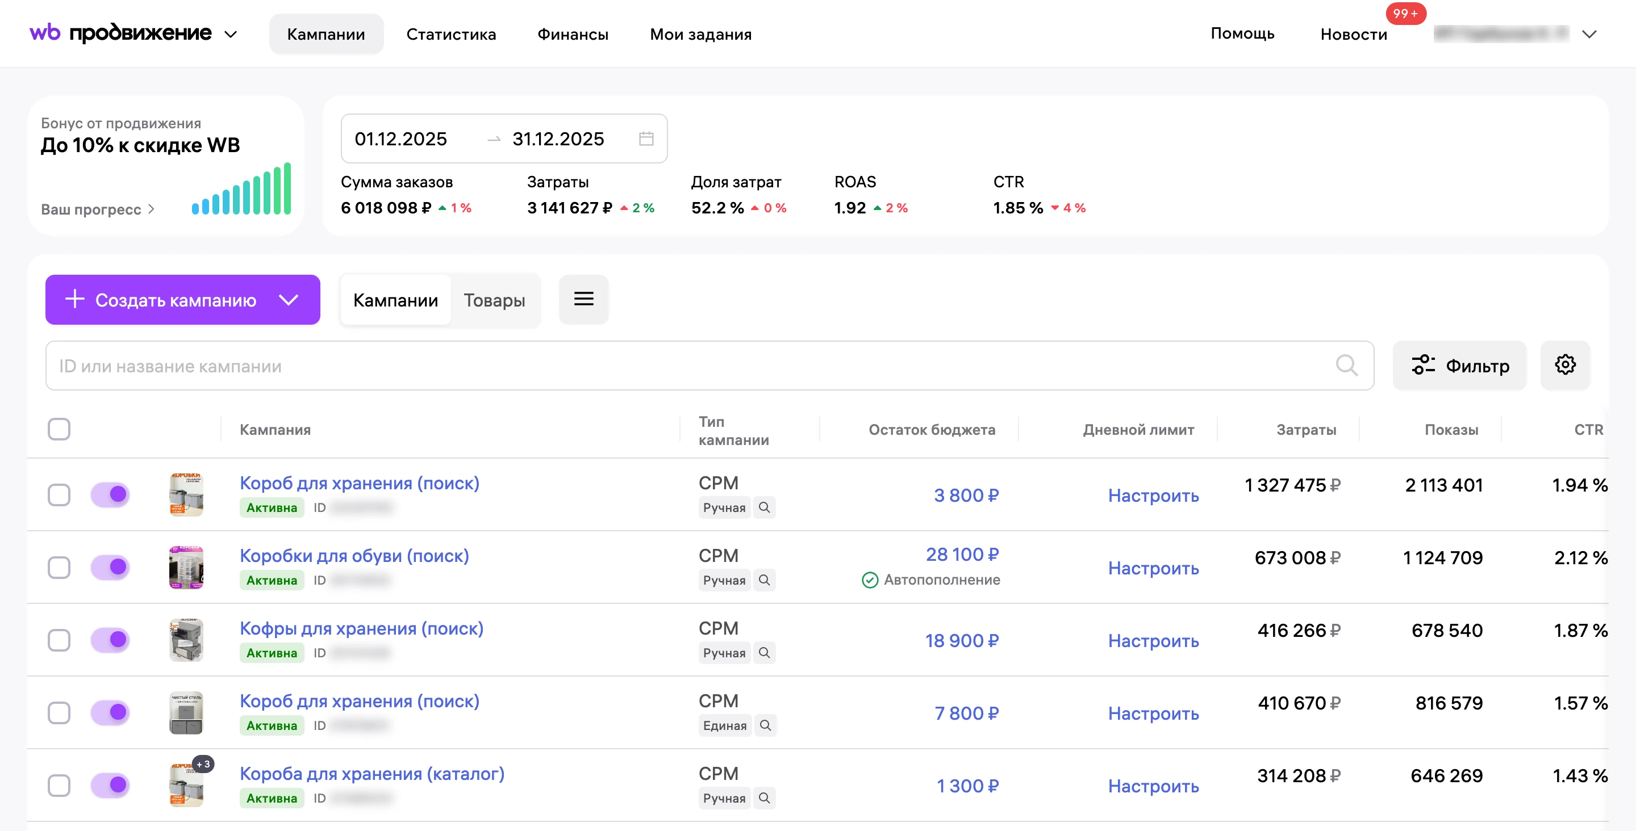Viewport: 1636px width, 831px height.
Task: Click search icon next to Единая type
Action: tap(765, 725)
